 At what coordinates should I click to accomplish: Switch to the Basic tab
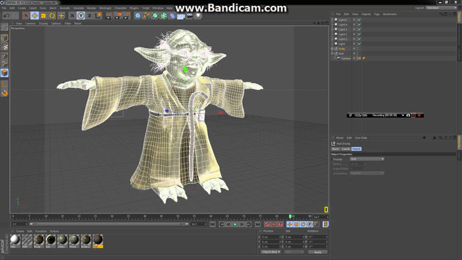335,149
